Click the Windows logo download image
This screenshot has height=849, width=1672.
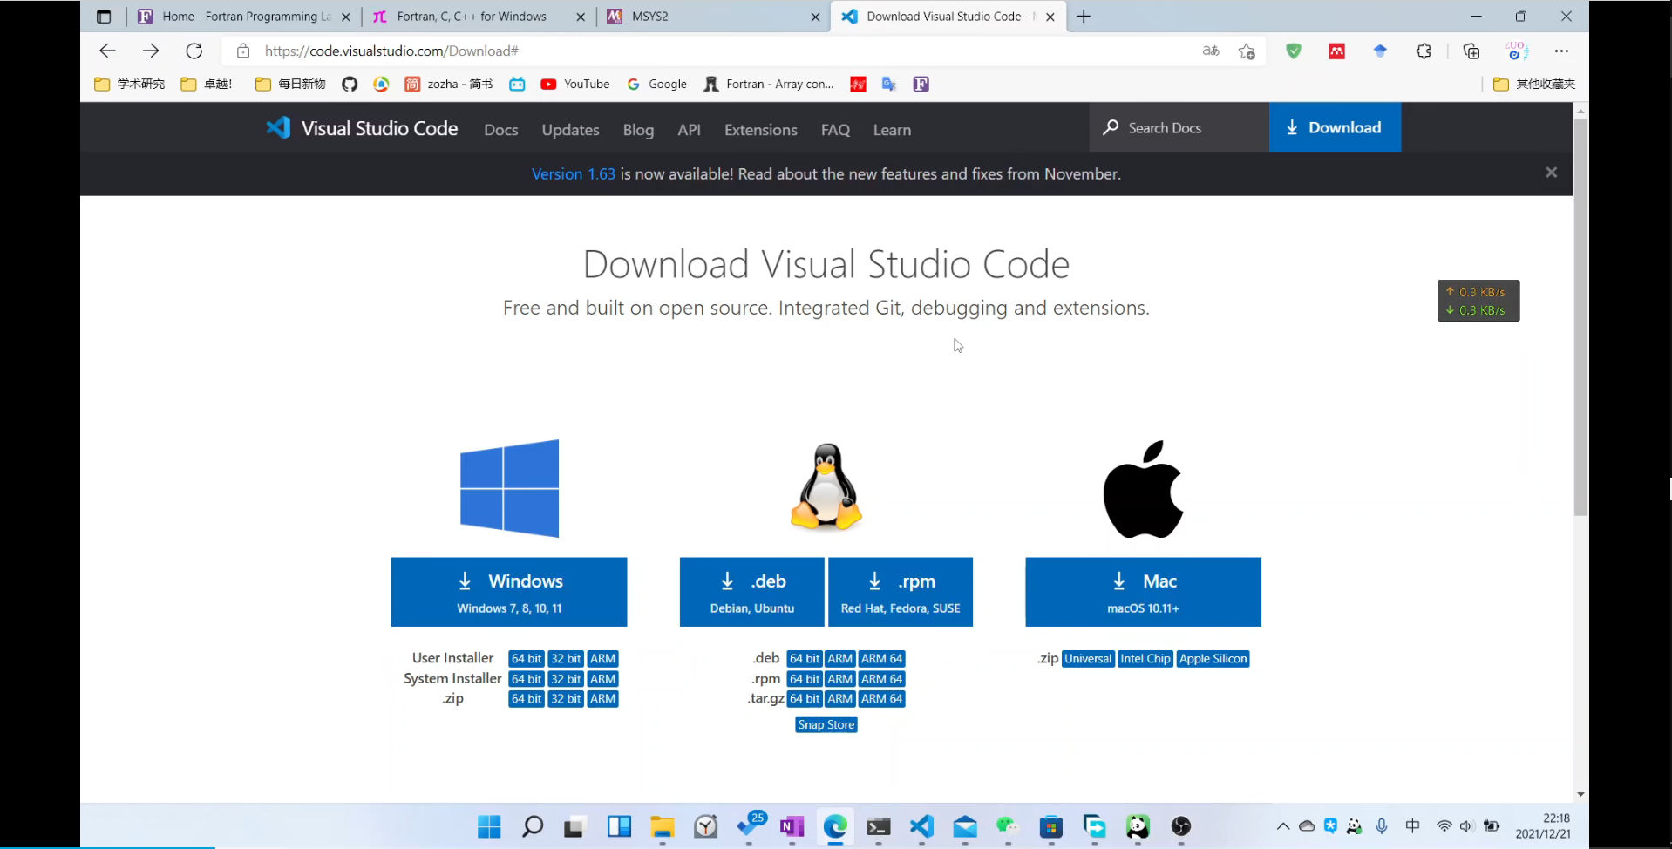[510, 488]
